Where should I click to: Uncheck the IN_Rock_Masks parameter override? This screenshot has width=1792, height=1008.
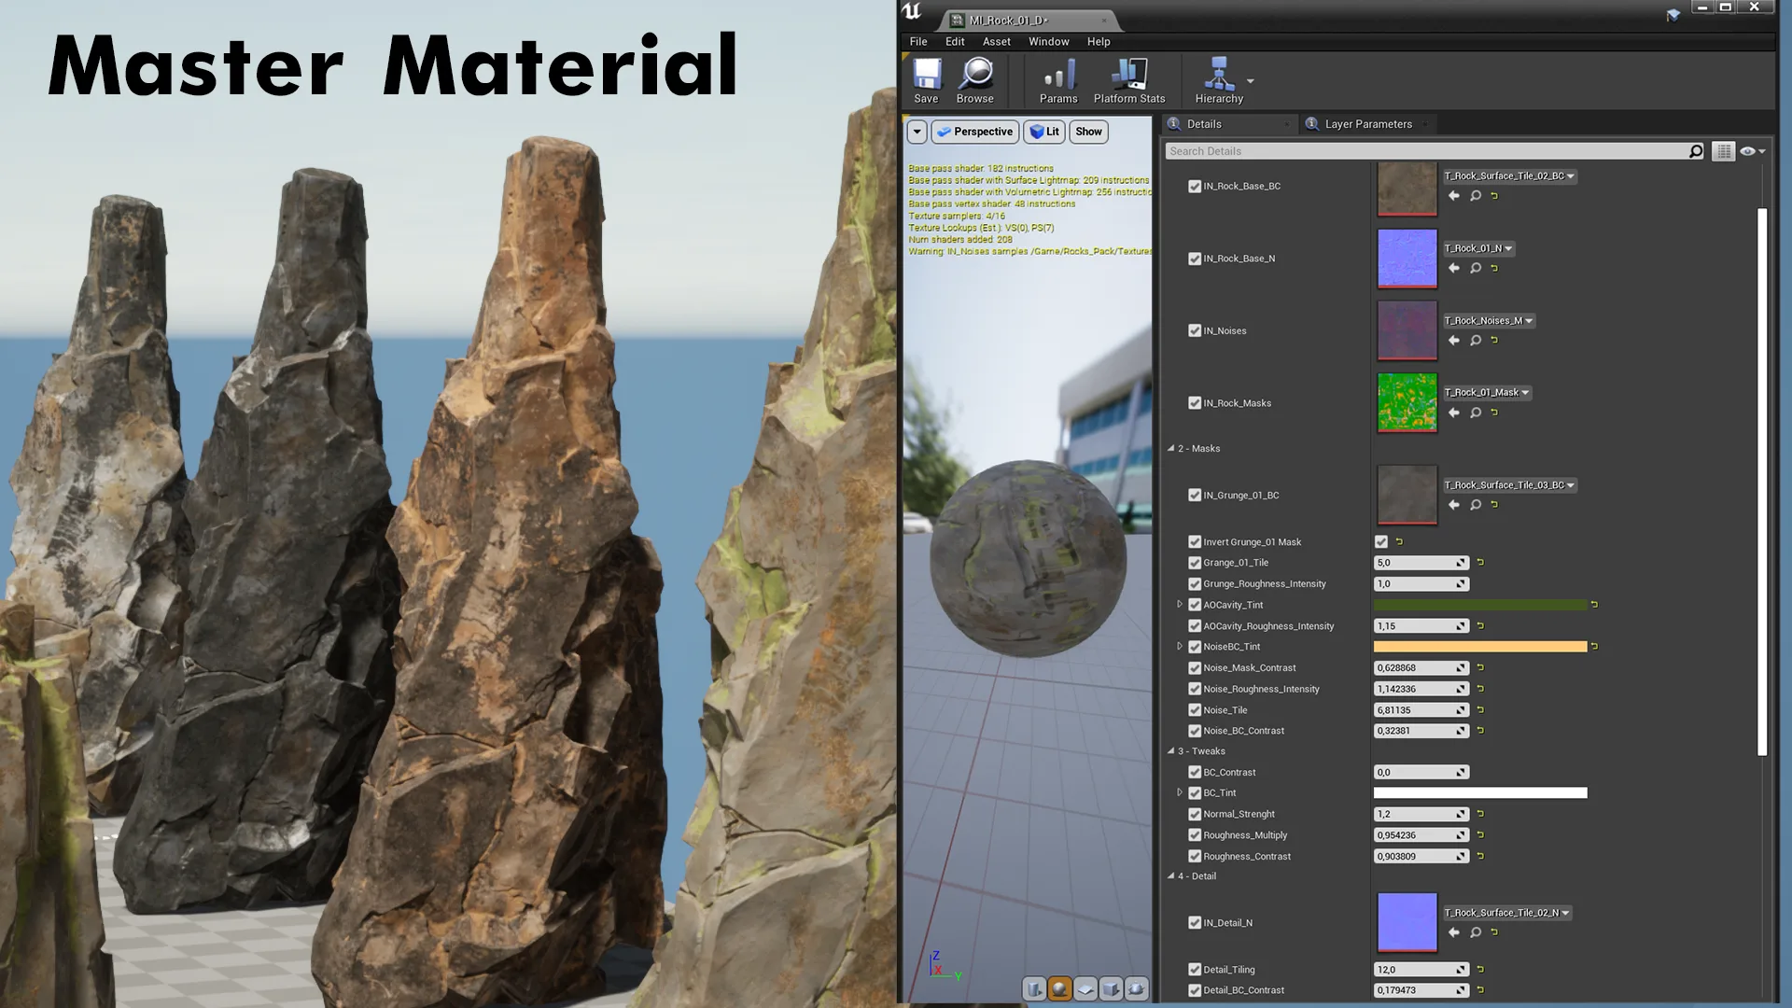(1195, 403)
